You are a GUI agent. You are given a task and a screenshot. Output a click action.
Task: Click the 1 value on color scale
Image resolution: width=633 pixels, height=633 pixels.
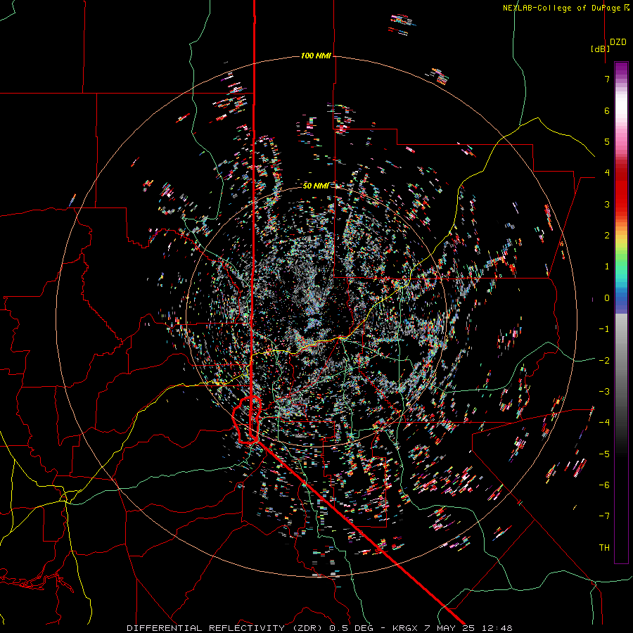[x=607, y=267]
